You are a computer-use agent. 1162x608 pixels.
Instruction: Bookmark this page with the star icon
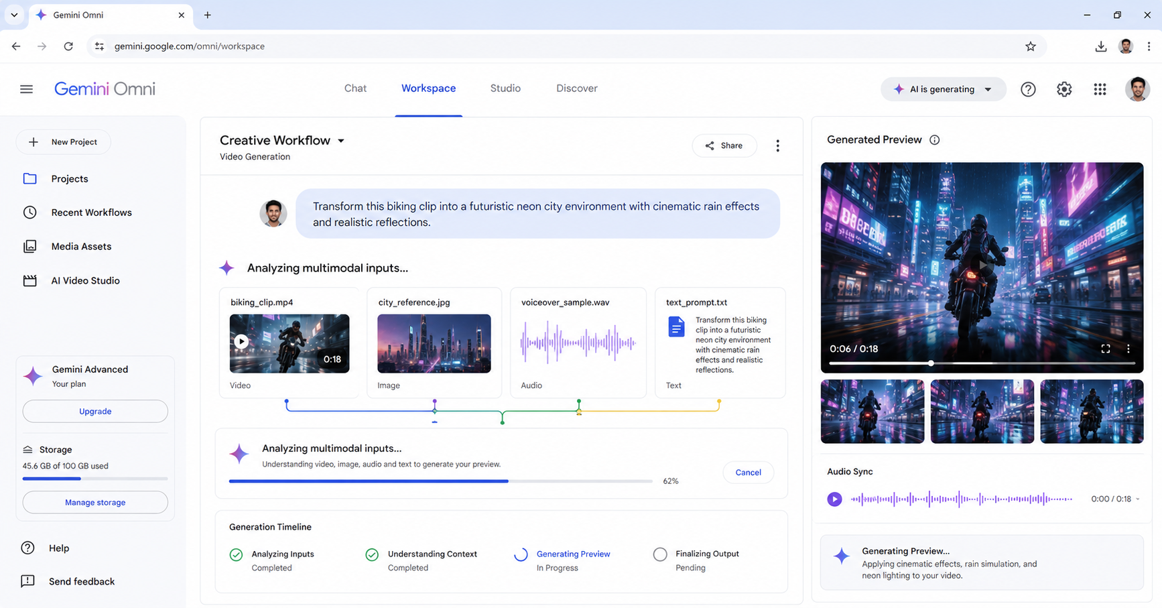[x=1031, y=46]
